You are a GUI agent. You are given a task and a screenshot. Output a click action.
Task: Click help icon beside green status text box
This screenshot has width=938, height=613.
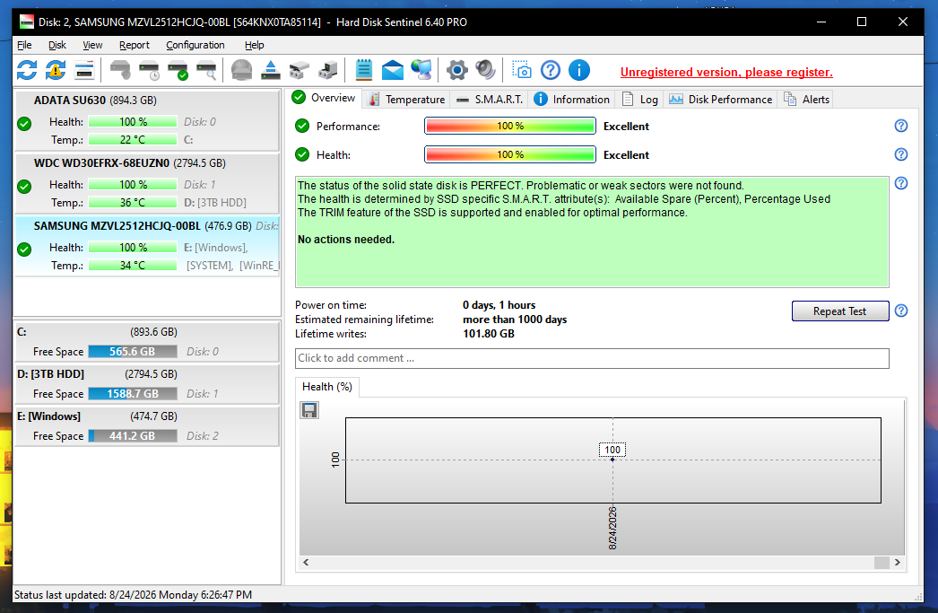(901, 183)
